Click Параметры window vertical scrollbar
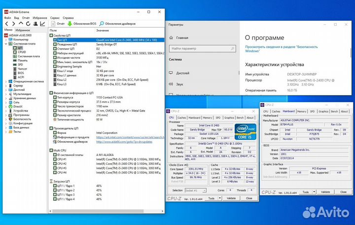The height and width of the screenshot is (225, 355). pyautogui.click(x=351, y=52)
